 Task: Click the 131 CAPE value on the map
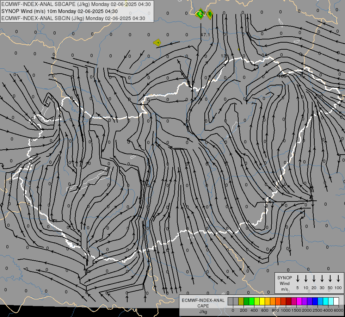(224, 56)
